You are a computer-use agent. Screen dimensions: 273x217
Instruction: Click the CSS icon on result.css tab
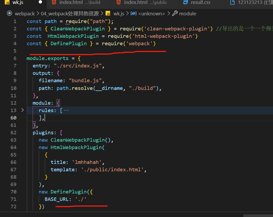click(x=185, y=2)
